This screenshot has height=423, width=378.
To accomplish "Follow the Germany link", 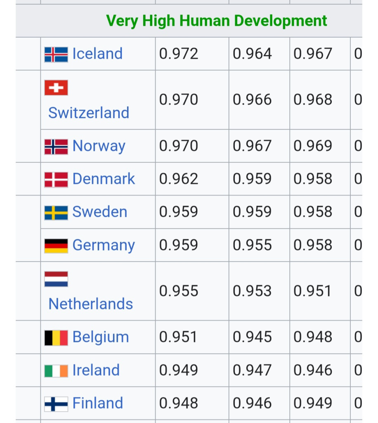I will pyautogui.click(x=104, y=245).
